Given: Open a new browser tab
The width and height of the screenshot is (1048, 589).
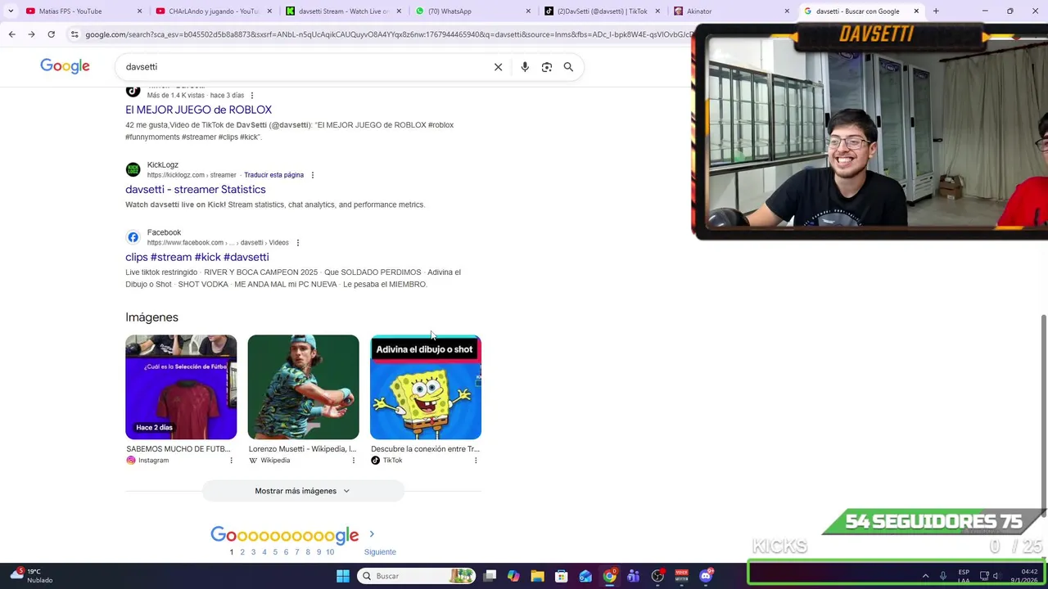Looking at the screenshot, I should (x=936, y=11).
